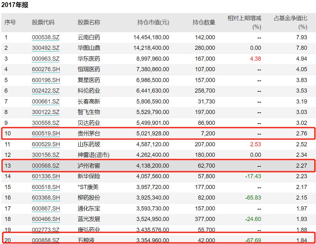Open stock code link 600466.SH
Screen dimensions: 316x244
click(x=46, y=219)
